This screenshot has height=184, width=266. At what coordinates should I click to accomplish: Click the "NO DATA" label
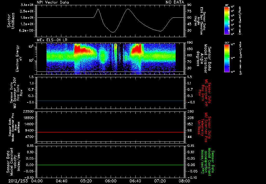175,2
